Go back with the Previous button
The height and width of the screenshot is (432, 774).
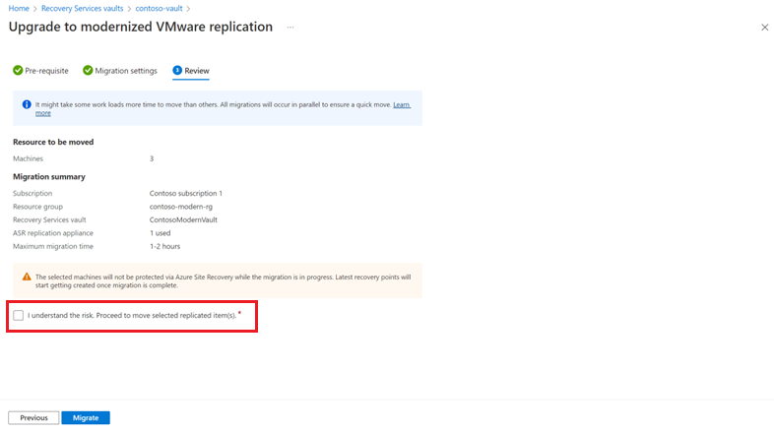pos(33,417)
